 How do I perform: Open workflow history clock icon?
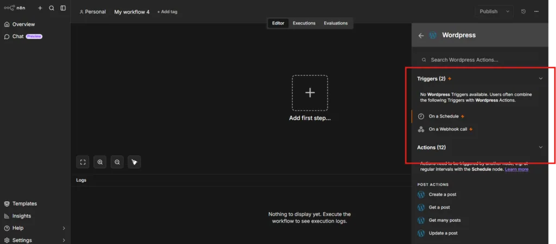(x=523, y=11)
